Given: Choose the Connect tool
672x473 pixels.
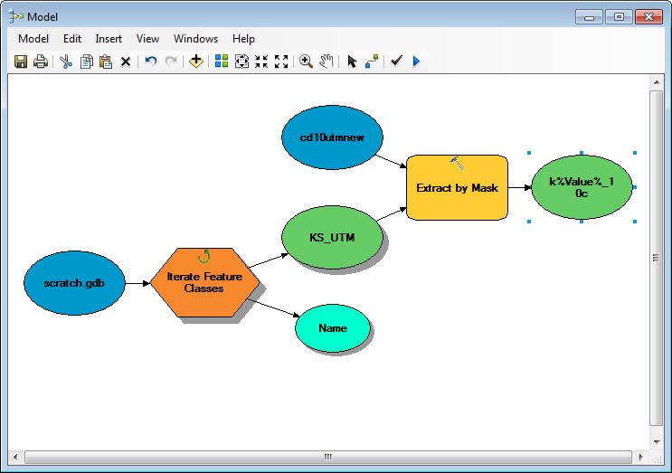Looking at the screenshot, I should pos(372,61).
